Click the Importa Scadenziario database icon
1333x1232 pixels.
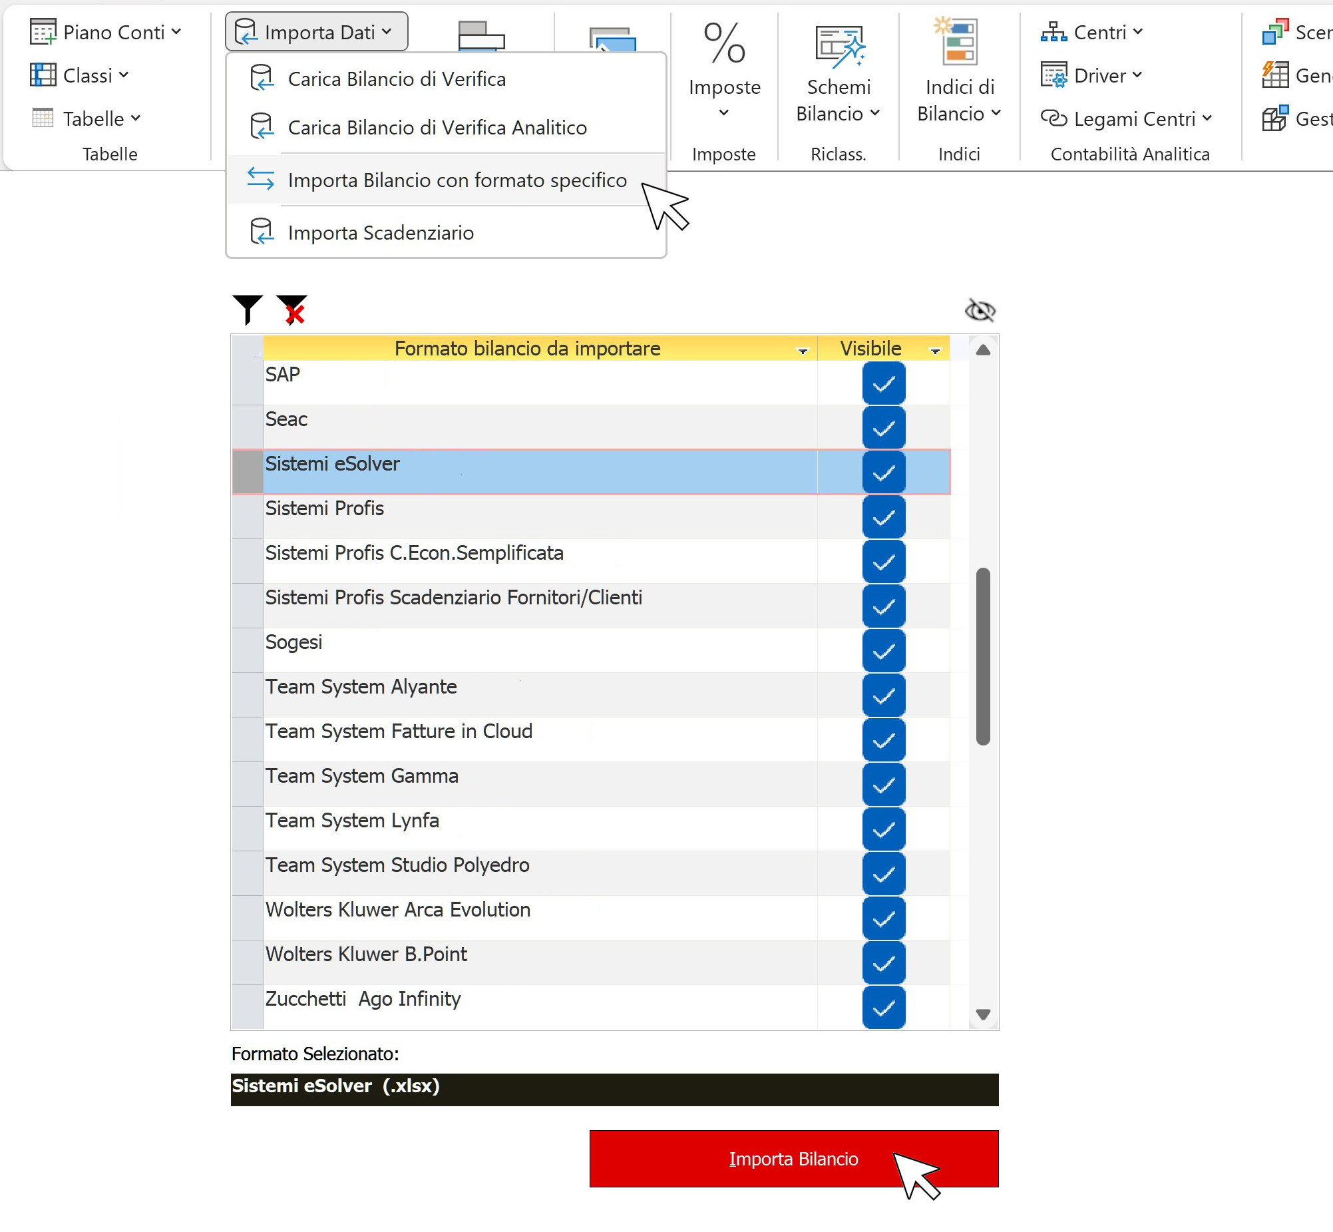click(x=262, y=232)
